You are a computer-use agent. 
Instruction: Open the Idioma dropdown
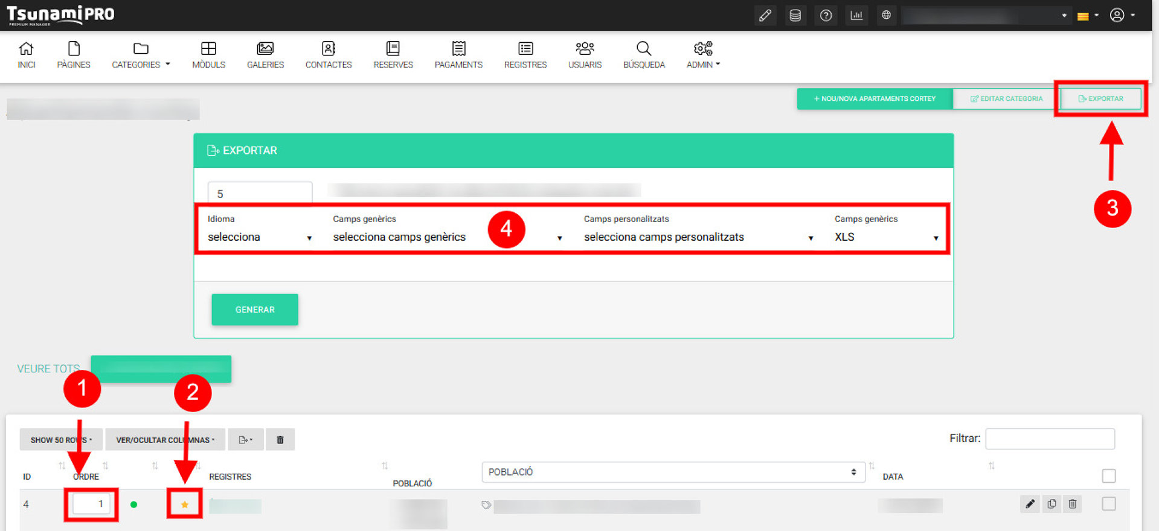coord(260,237)
